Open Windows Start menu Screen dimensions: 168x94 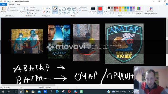click(x=3, y=92)
